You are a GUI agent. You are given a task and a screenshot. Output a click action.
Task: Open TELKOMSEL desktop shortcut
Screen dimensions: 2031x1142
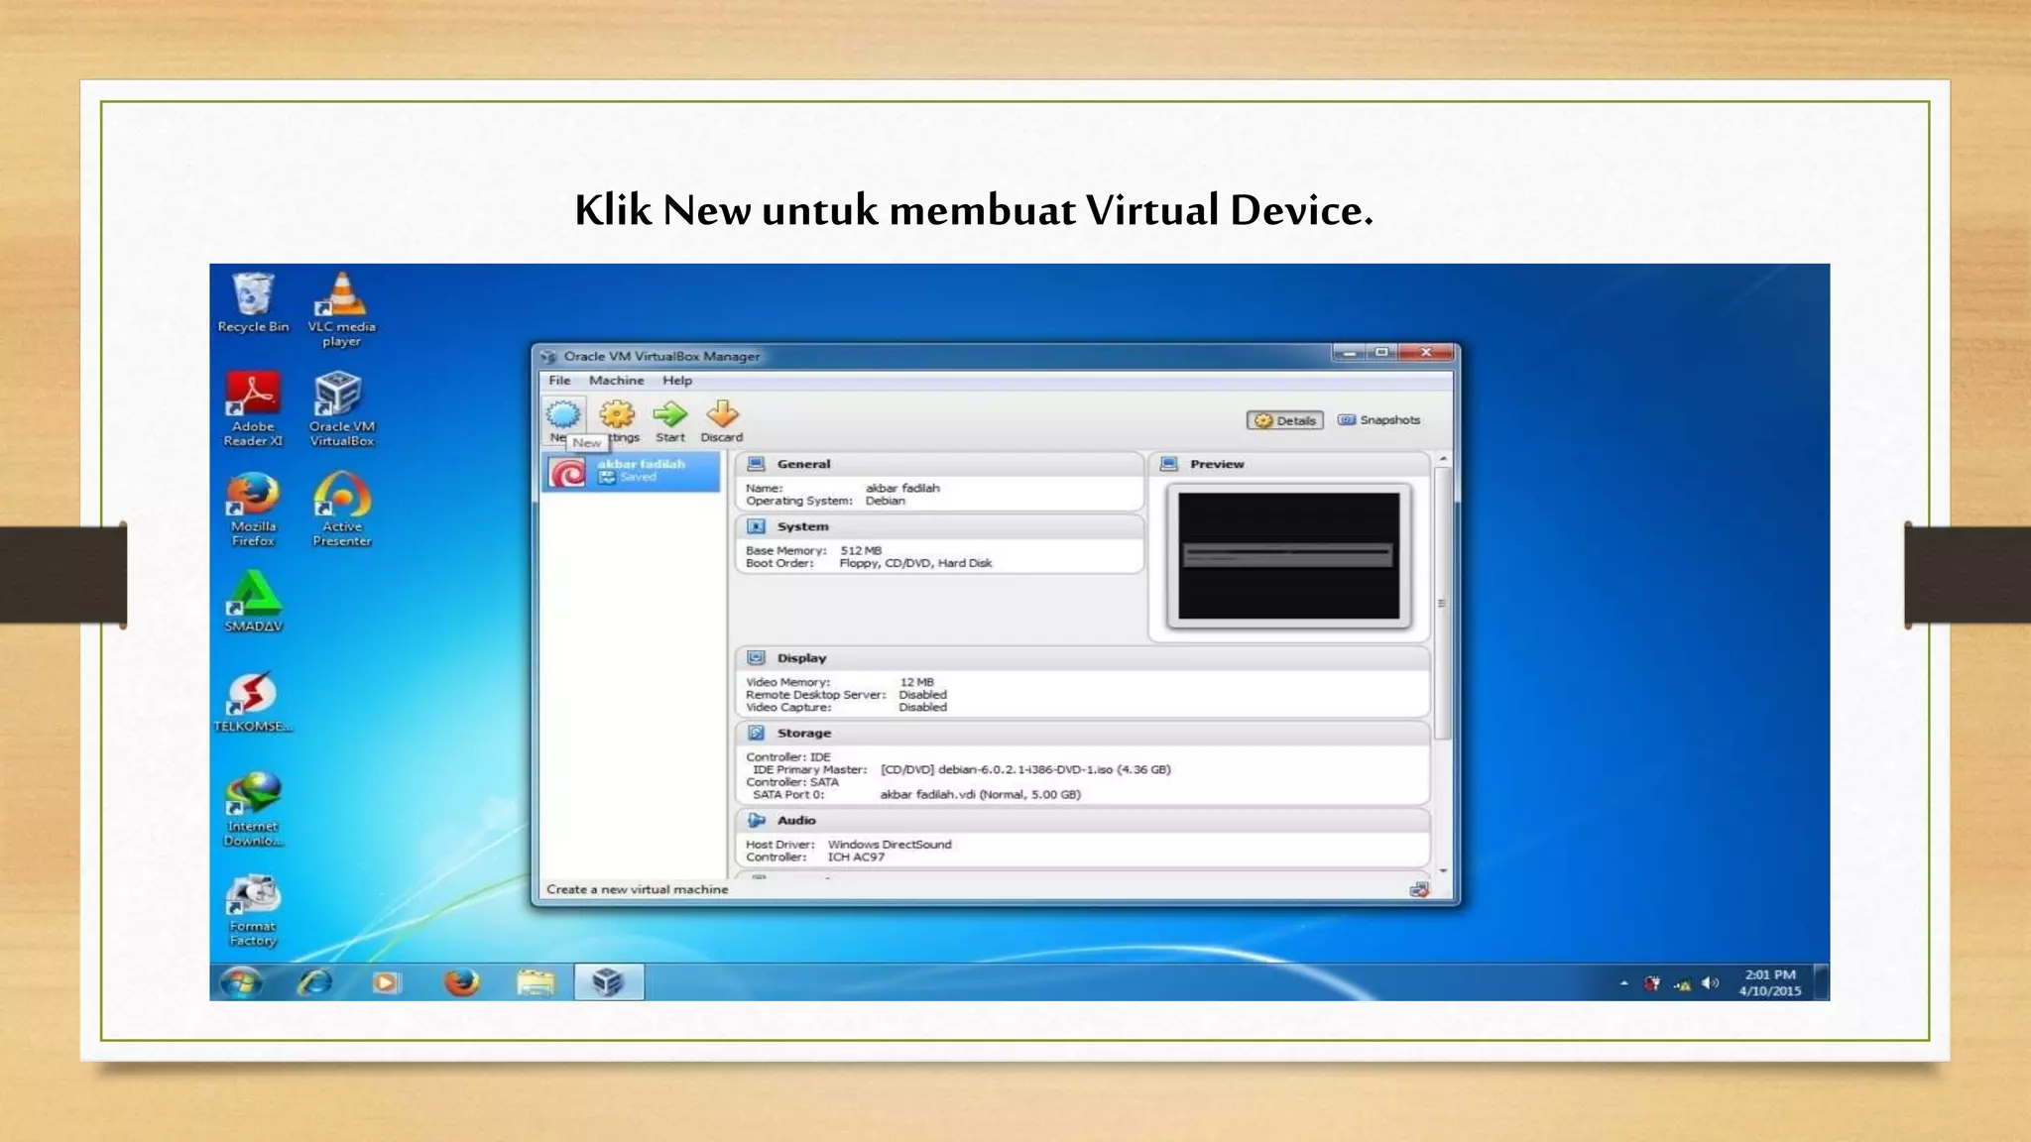(x=253, y=702)
